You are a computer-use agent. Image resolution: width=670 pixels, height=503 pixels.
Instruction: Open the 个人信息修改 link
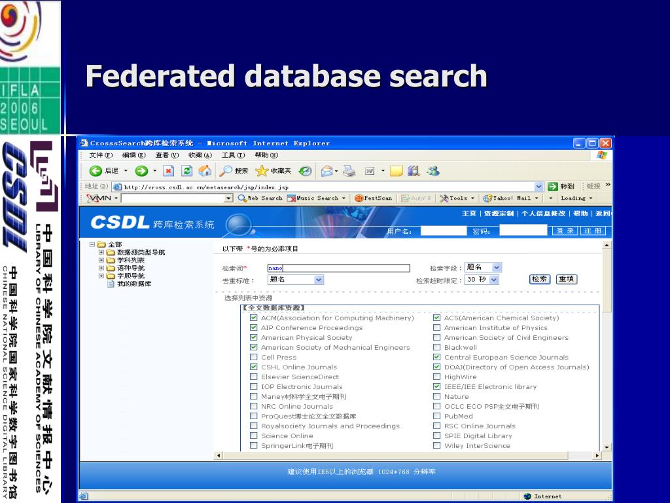point(544,214)
